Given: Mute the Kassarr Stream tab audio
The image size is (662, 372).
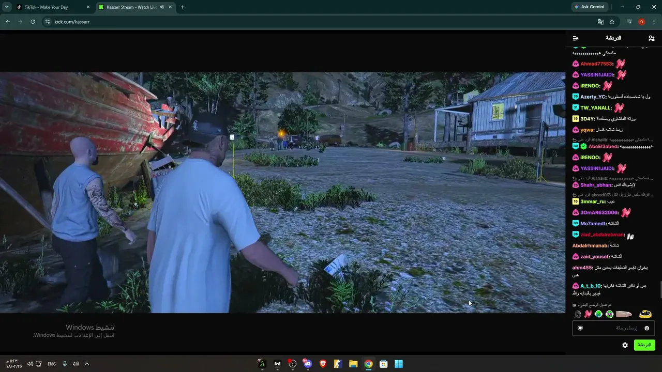Looking at the screenshot, I should point(162,7).
